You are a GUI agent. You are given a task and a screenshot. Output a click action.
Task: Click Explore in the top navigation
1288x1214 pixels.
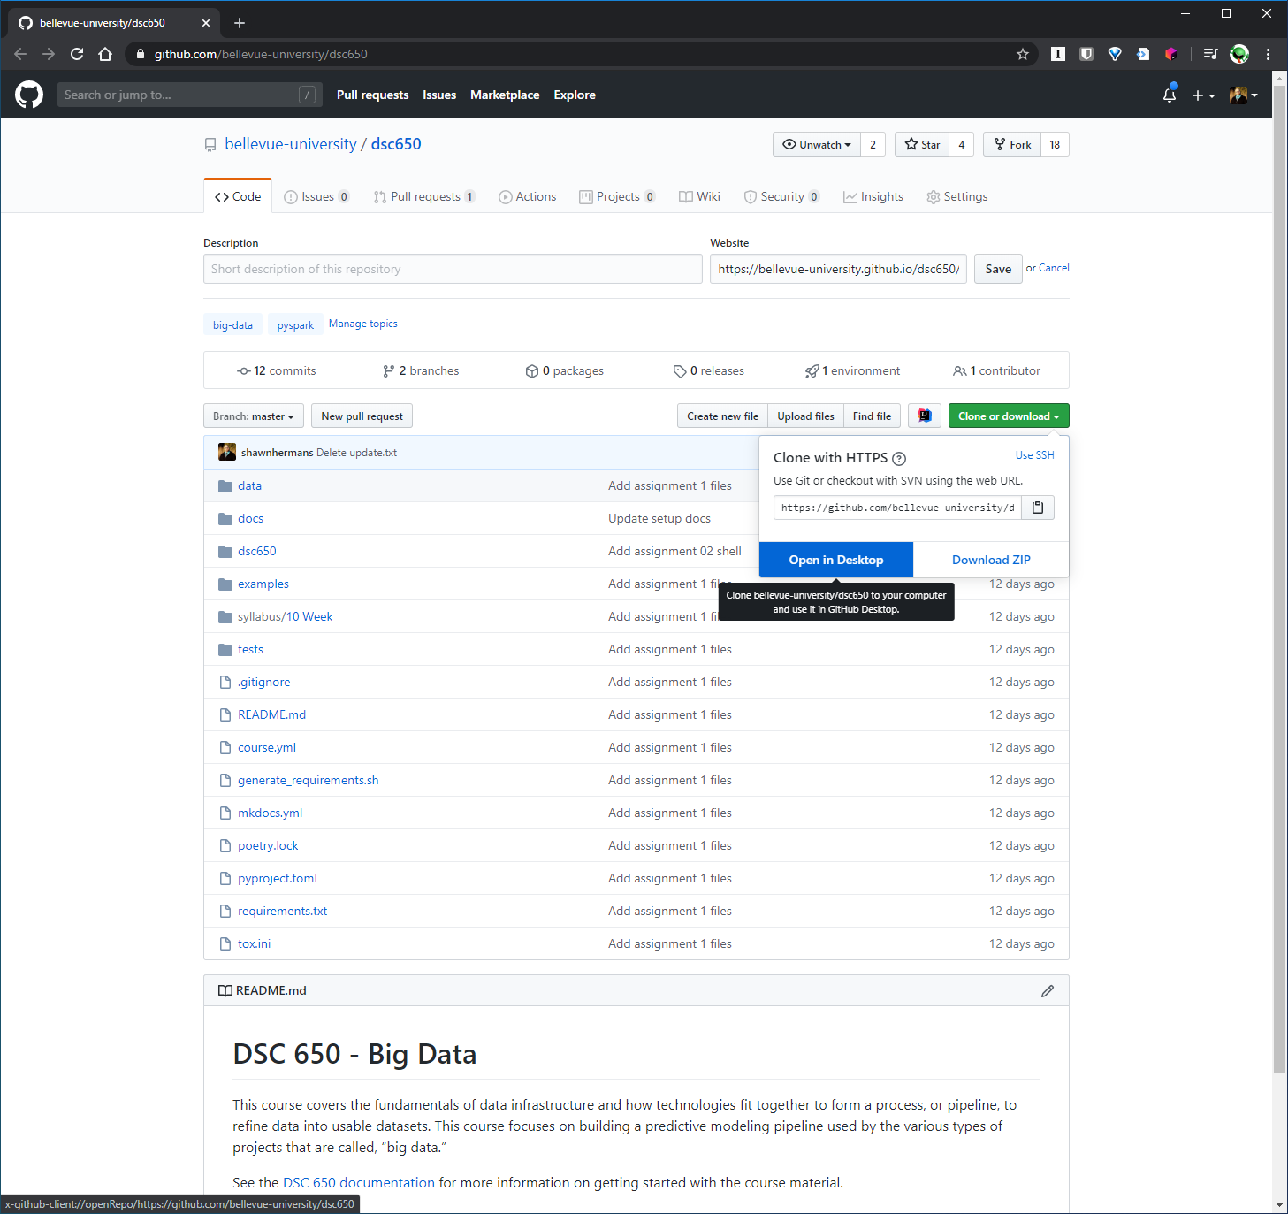[575, 95]
